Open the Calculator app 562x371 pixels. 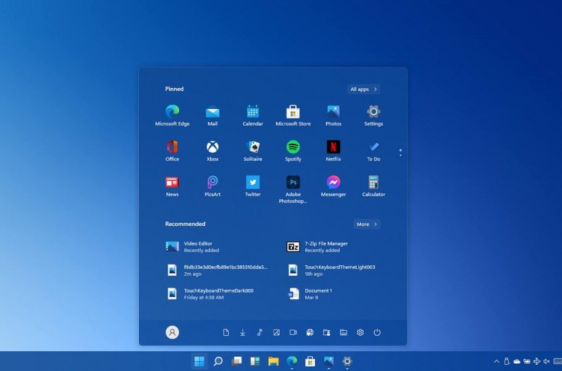point(374,186)
